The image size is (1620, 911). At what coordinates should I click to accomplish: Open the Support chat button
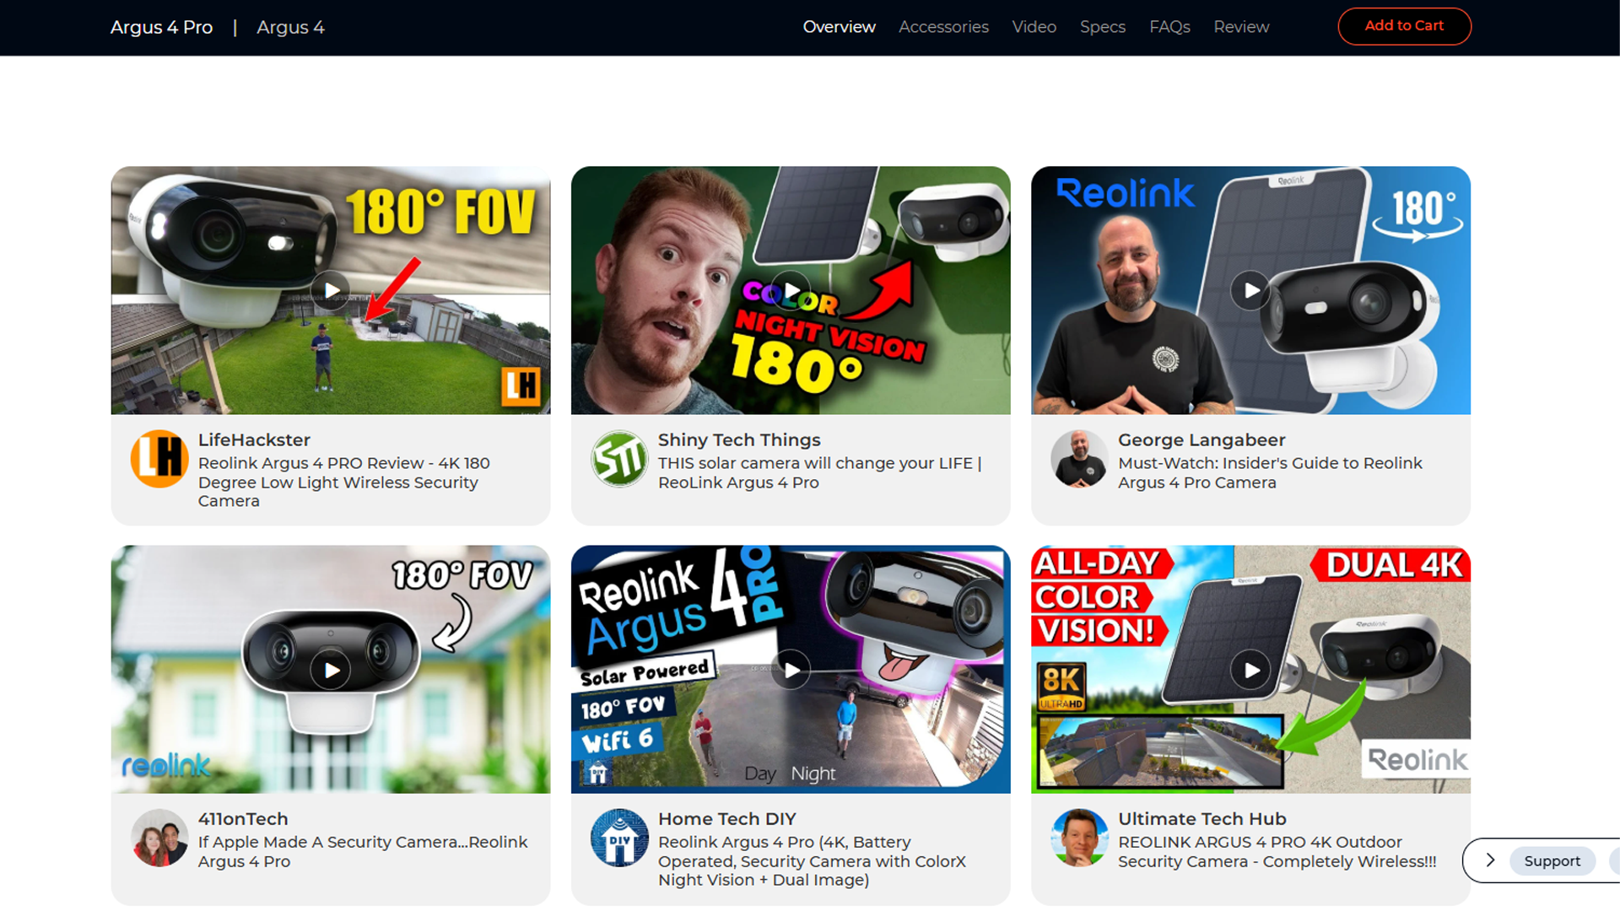[1552, 860]
